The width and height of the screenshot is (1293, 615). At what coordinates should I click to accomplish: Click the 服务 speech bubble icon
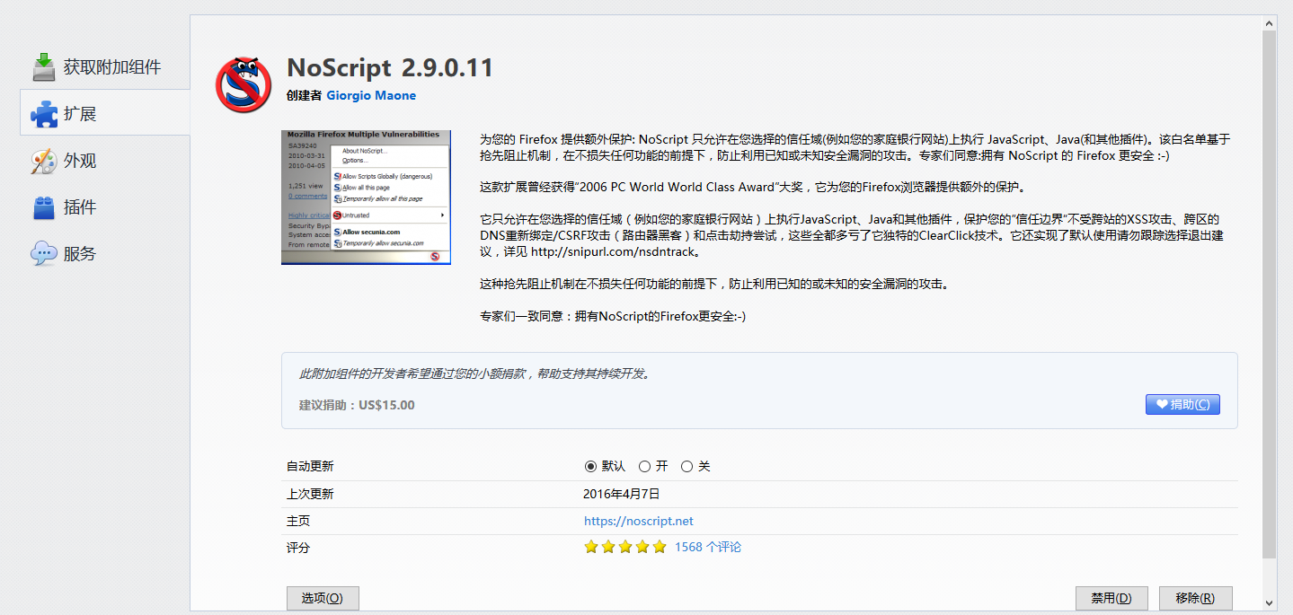point(44,253)
